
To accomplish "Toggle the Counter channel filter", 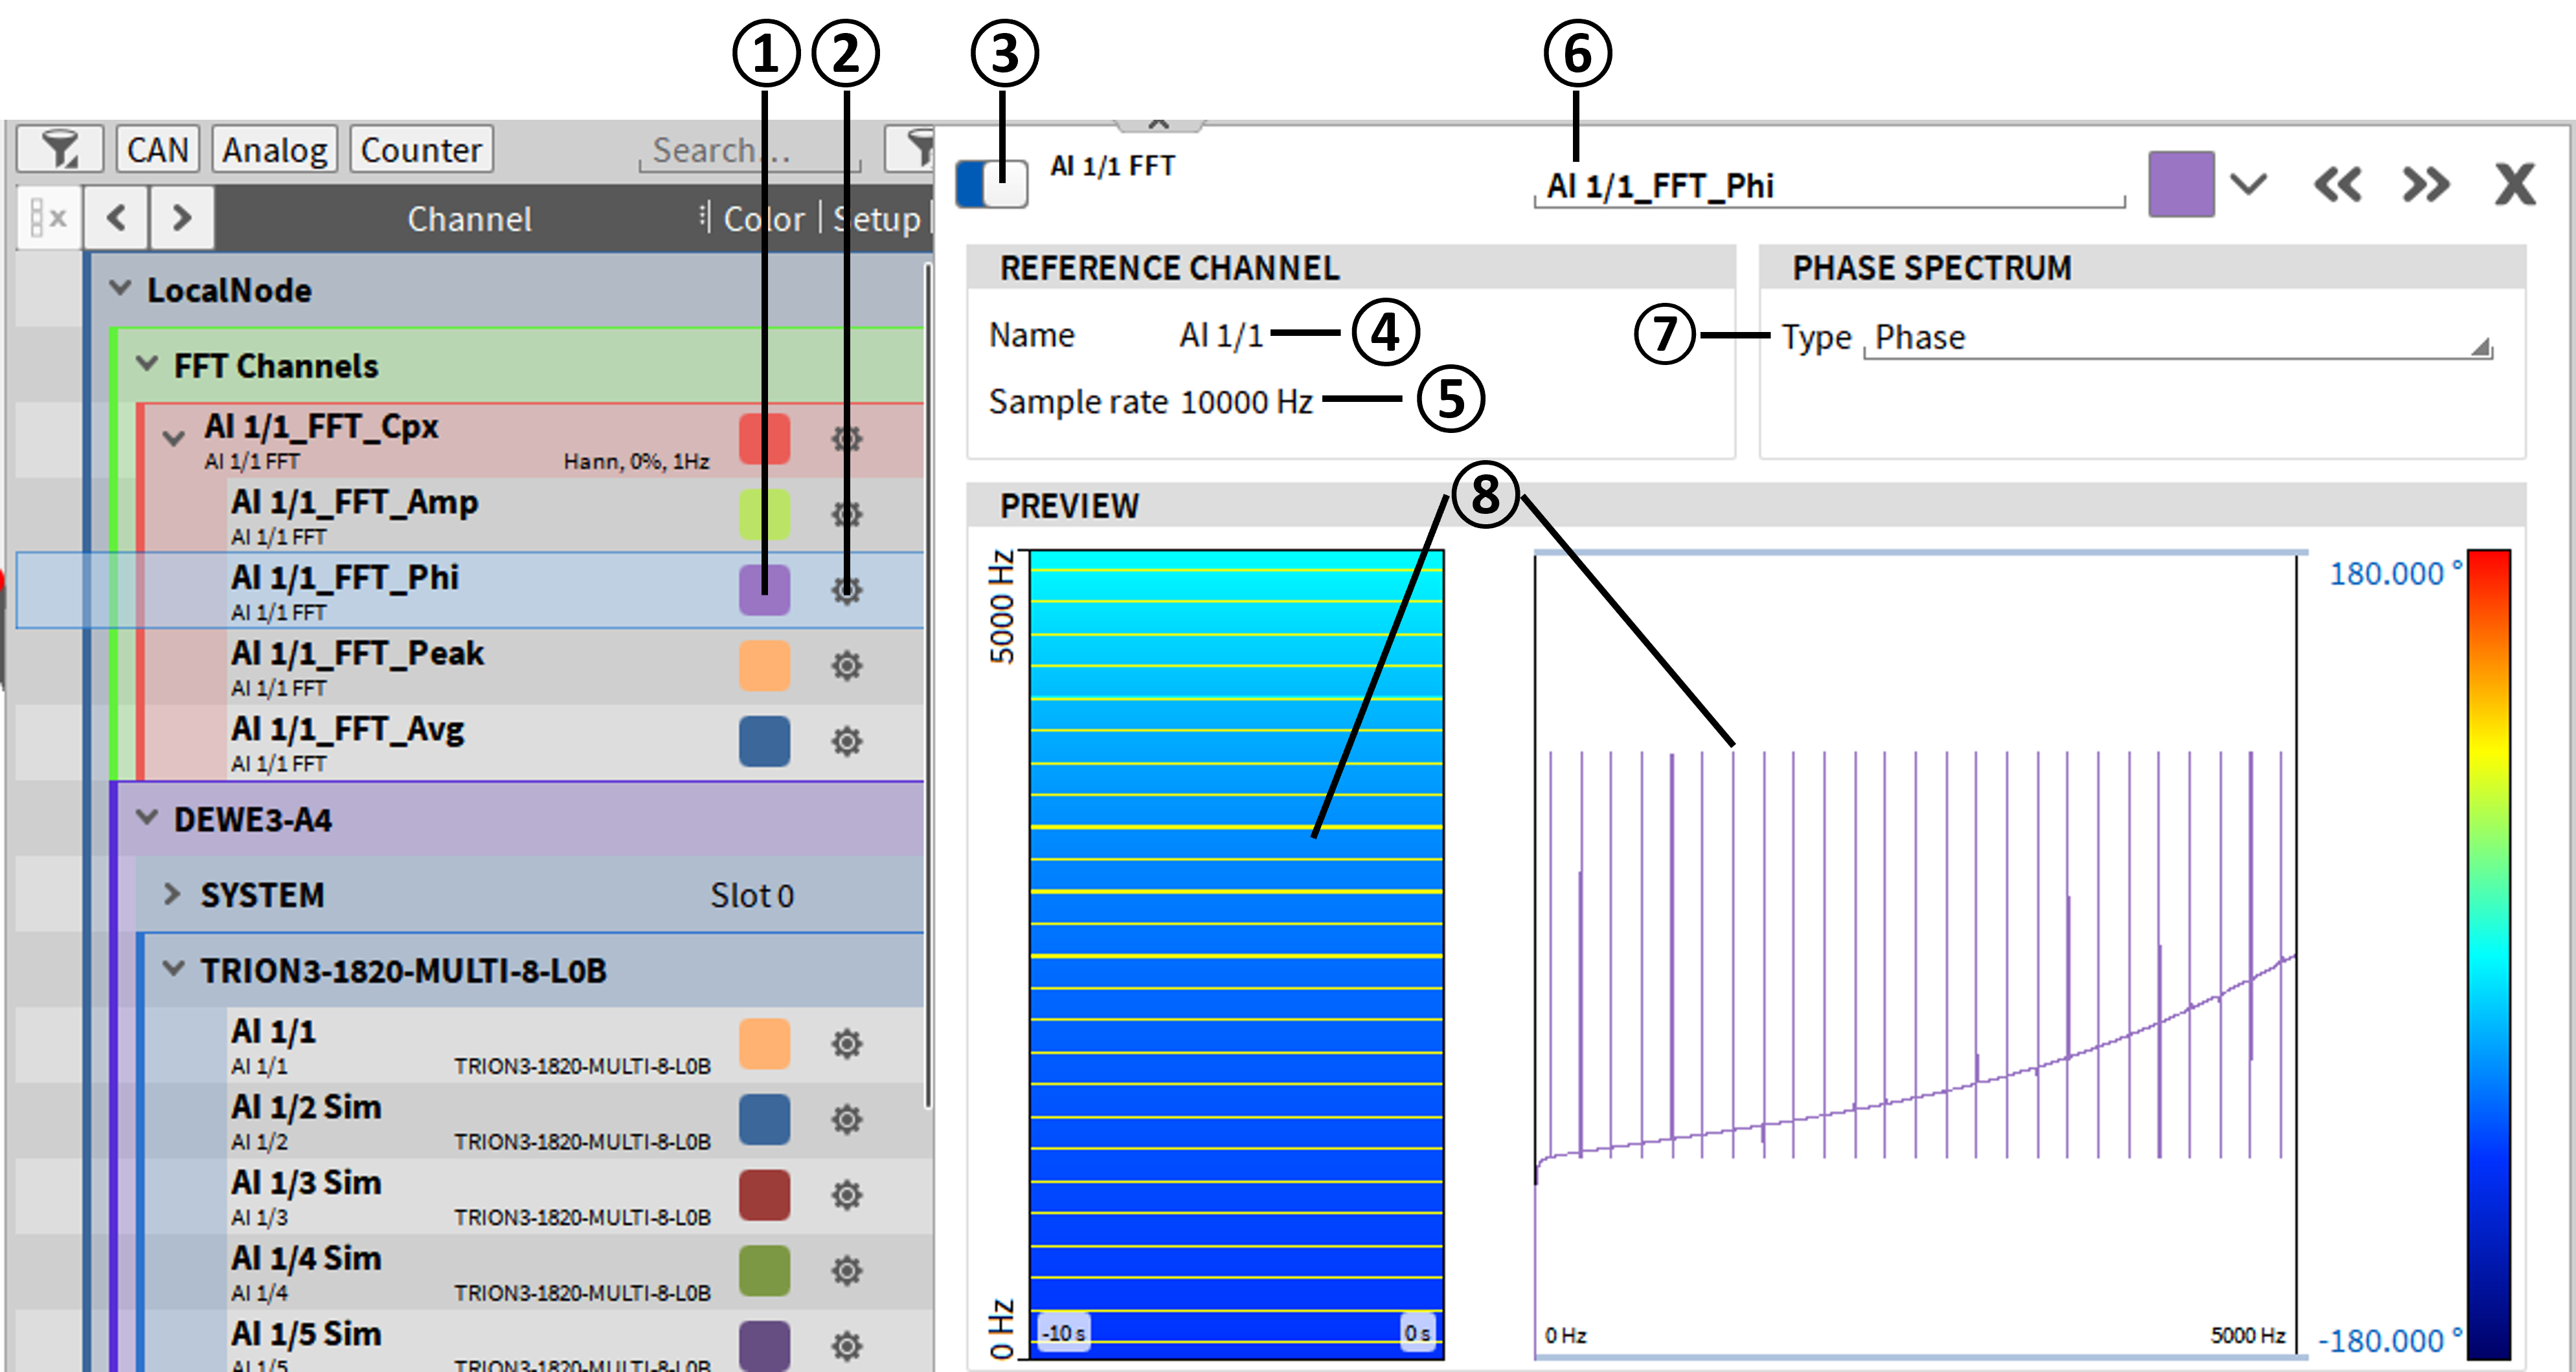I will (x=421, y=150).
